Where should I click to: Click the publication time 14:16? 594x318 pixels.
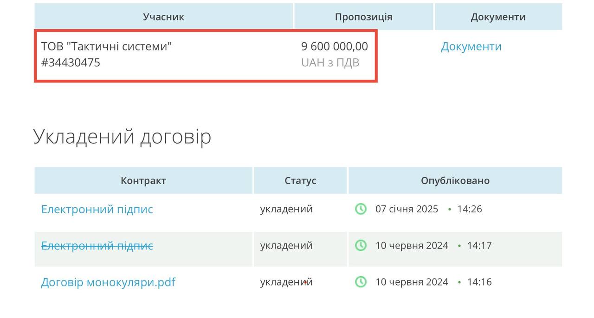click(479, 282)
